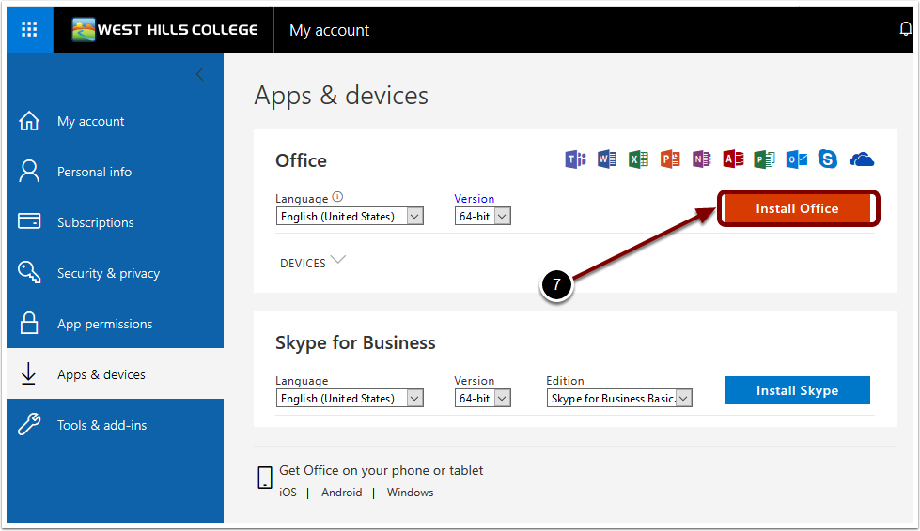Click the Outlook icon
Viewport: 920px width, 531px height.
coord(796,159)
